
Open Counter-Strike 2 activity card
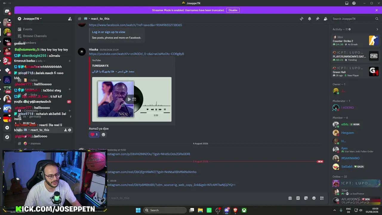click(356, 41)
